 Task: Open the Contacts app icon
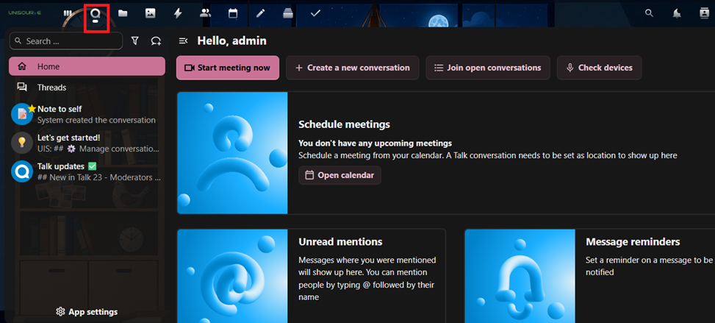[x=206, y=14]
